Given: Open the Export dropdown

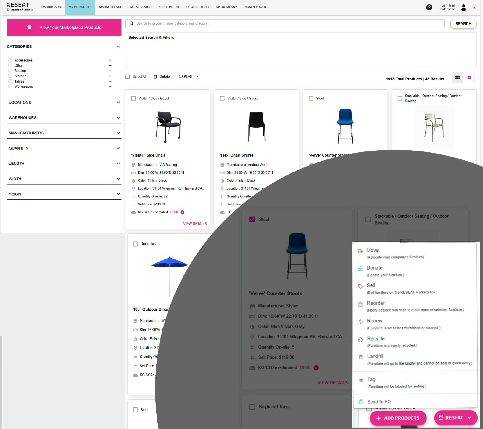Looking at the screenshot, I should point(189,77).
